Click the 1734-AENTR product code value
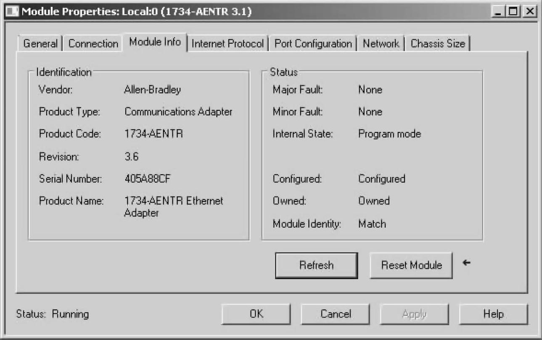Image resolution: width=542 pixels, height=340 pixels. [153, 134]
